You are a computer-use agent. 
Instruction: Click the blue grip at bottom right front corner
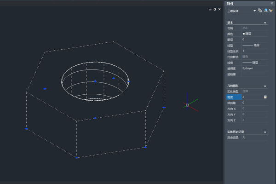click(145, 147)
